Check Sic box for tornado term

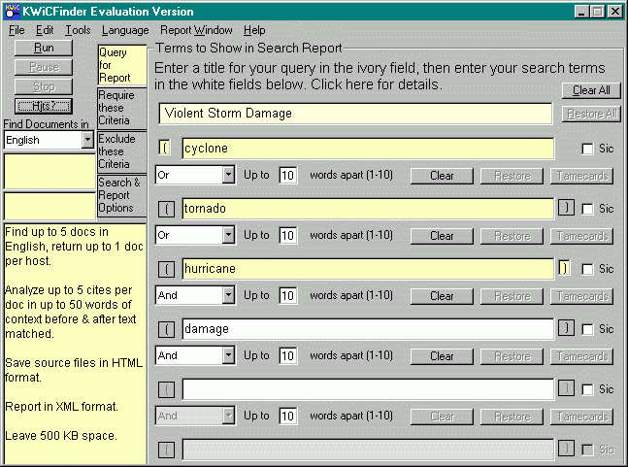click(587, 209)
